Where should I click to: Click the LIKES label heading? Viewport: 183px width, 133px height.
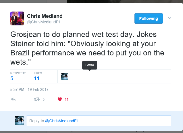pos(38,73)
